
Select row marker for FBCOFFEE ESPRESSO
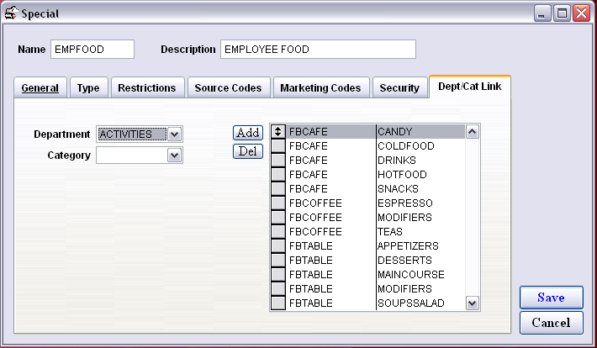[278, 203]
